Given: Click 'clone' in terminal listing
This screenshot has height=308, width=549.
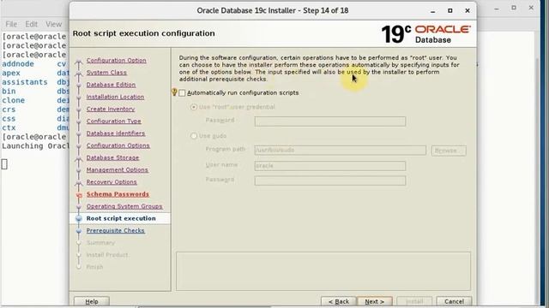Looking at the screenshot, I should (x=14, y=100).
